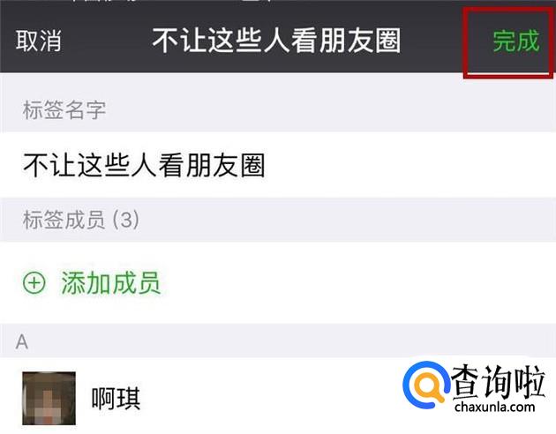Click the empty right side of tag name field
556x434 pixels.
pyautogui.click(x=408, y=165)
